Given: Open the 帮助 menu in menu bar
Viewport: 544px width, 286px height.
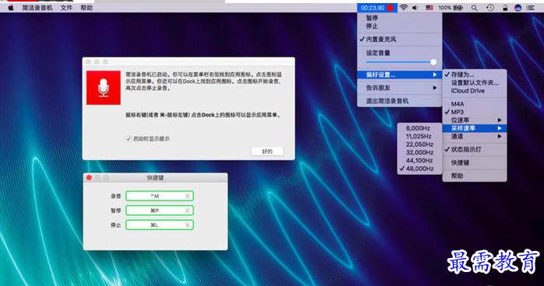Looking at the screenshot, I should 86,8.
